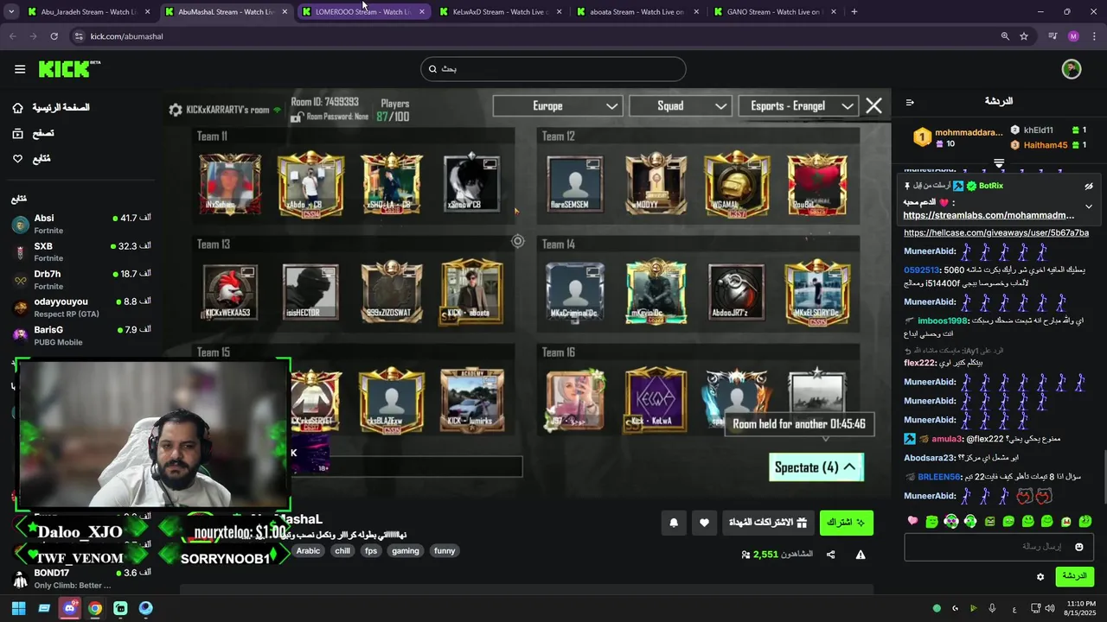Insert the pink heart emote

[x=912, y=521]
